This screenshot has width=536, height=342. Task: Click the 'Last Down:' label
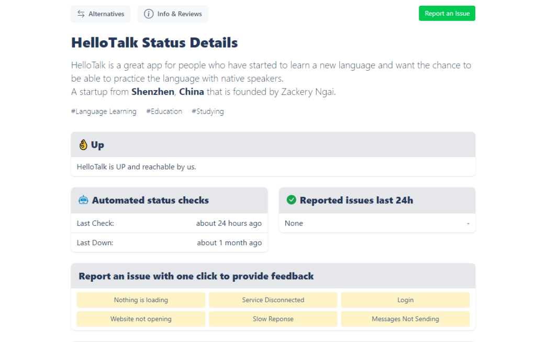pyautogui.click(x=95, y=243)
